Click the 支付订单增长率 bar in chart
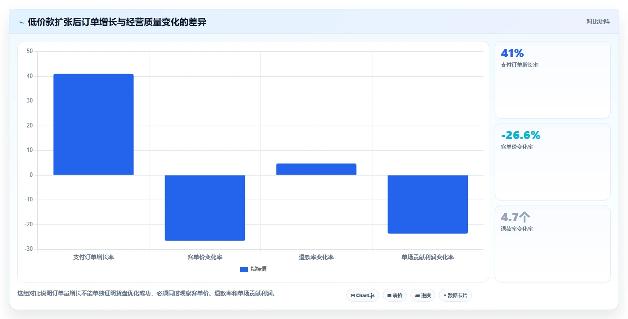Screen dimensions: 628x319 tap(94, 124)
